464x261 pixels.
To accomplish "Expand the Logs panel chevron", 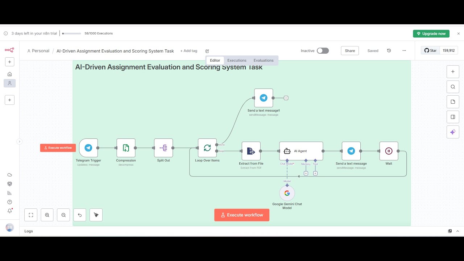I will click(457, 231).
